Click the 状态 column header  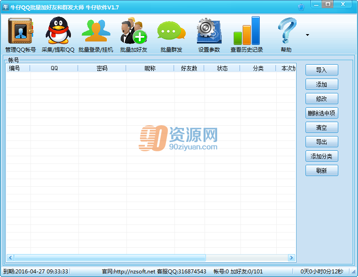[x=222, y=68]
